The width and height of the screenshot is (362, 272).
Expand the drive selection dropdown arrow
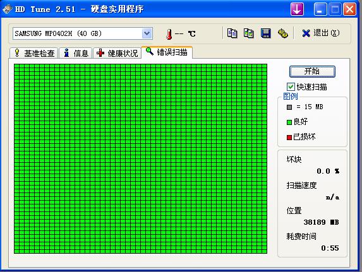coord(147,33)
